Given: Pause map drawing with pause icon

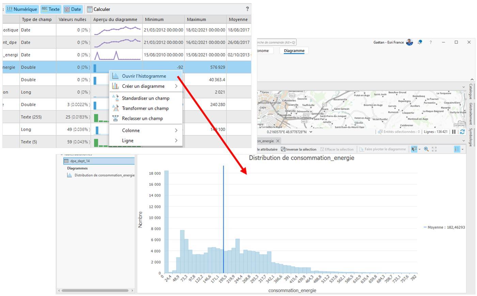Looking at the screenshot, I should point(454,132).
